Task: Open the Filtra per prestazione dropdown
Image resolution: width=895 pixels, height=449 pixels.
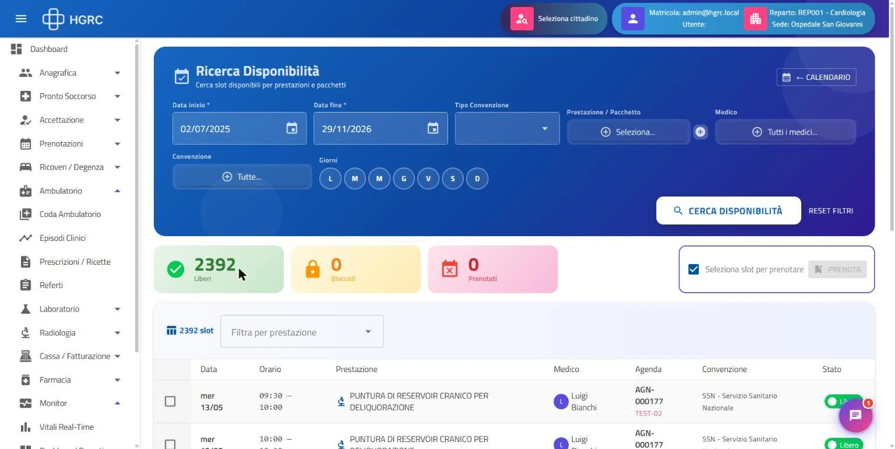Action: [302, 332]
